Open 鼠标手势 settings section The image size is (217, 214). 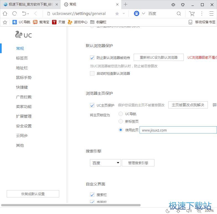(24, 78)
